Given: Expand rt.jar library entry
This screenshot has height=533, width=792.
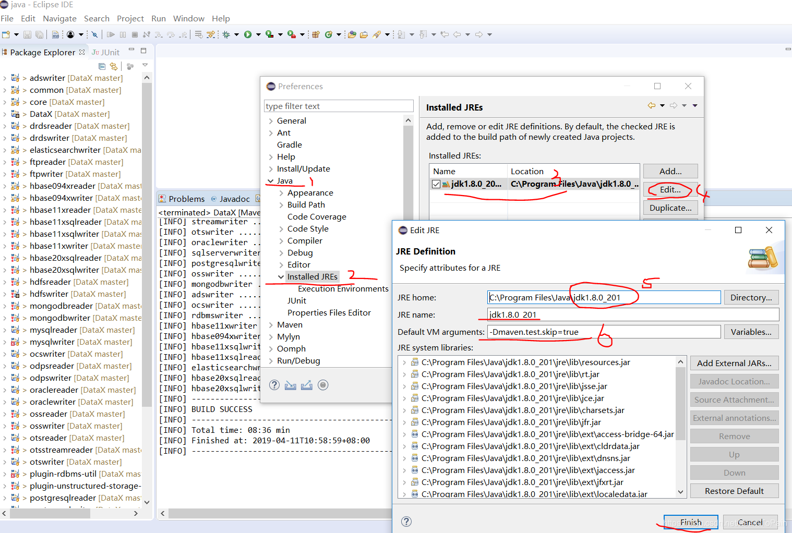Looking at the screenshot, I should (404, 374).
